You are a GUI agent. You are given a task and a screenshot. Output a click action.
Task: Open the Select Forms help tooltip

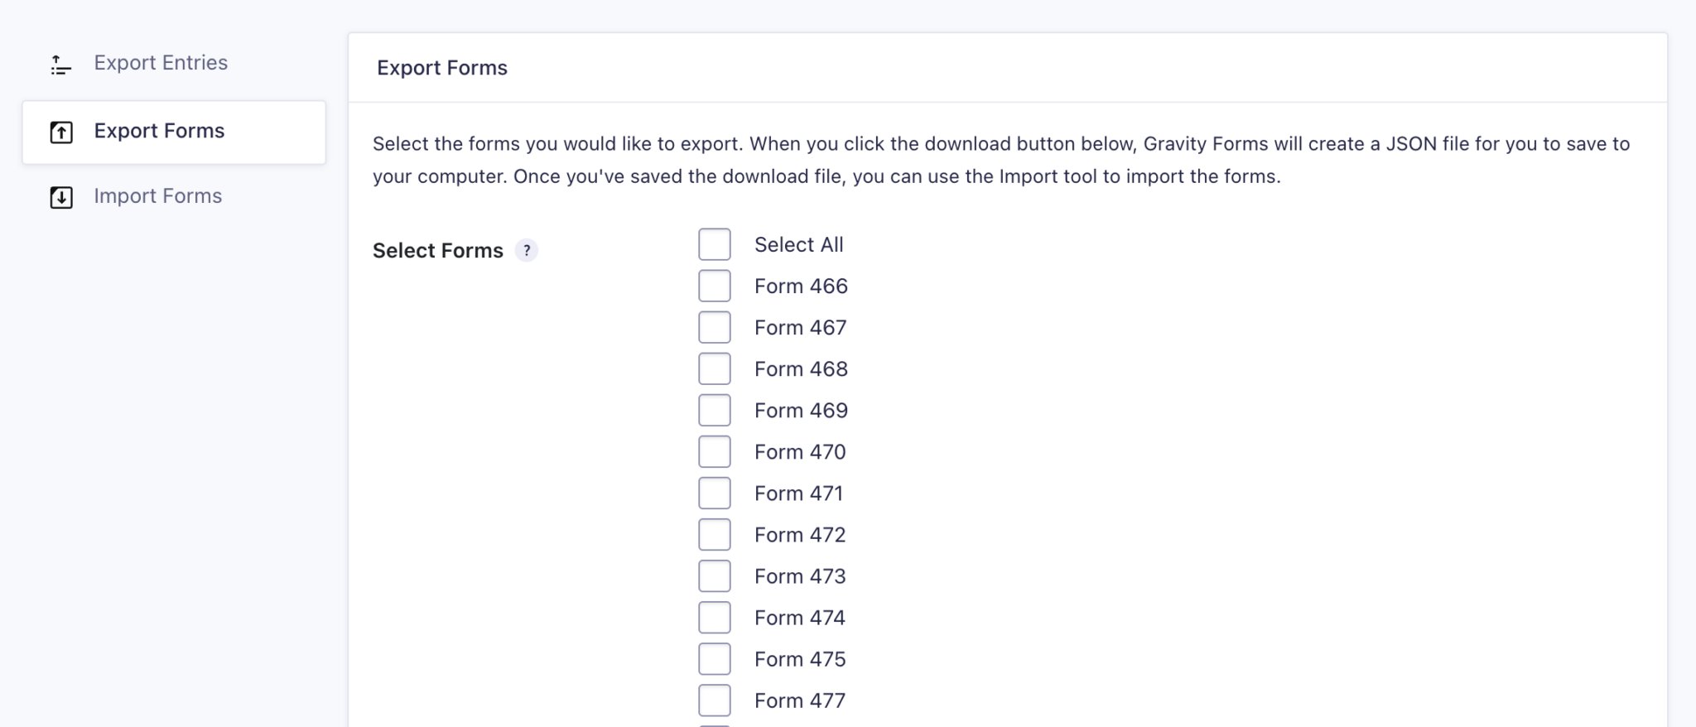528,249
